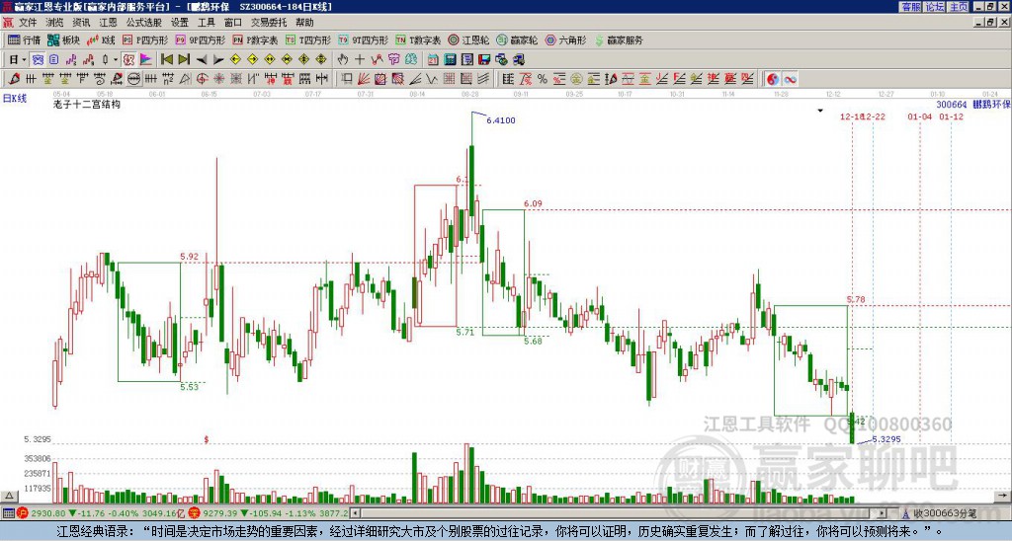Open the 江恩轮 Gann wheel
The height and width of the screenshot is (541, 1012).
(x=468, y=39)
